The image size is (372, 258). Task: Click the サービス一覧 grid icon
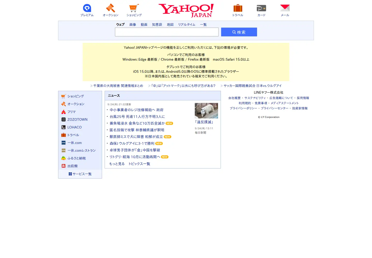[70, 174]
